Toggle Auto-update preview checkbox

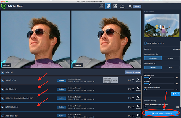tap(145, 43)
